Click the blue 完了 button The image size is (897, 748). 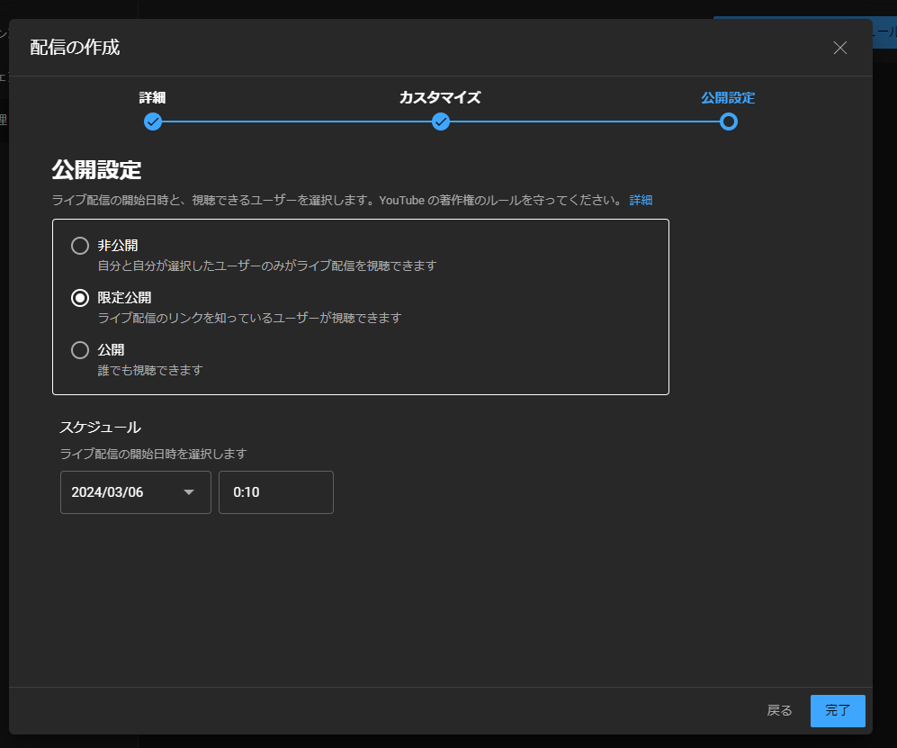837,711
